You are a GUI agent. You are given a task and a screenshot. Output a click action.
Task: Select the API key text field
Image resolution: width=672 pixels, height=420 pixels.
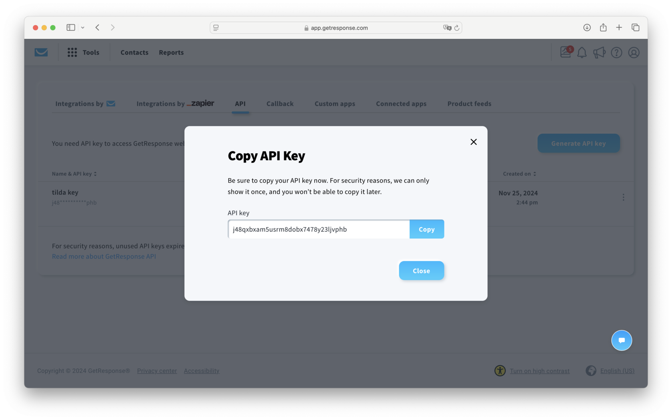tap(318, 229)
